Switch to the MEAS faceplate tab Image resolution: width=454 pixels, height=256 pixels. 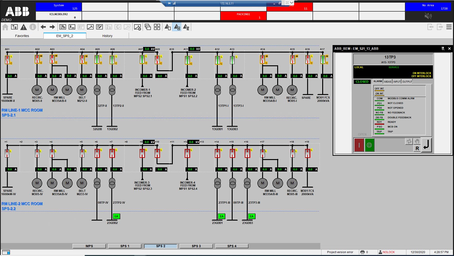pos(387,82)
